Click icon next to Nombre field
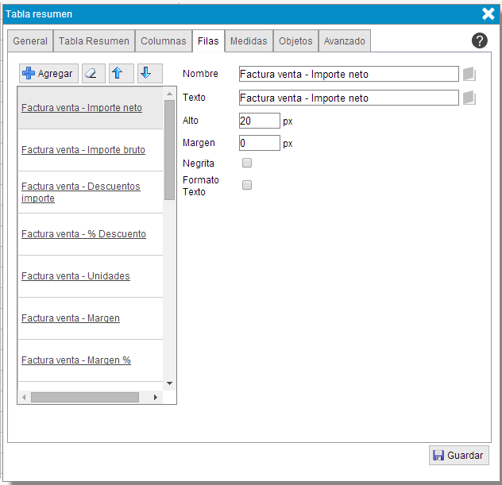The width and height of the screenshot is (502, 485). [469, 75]
